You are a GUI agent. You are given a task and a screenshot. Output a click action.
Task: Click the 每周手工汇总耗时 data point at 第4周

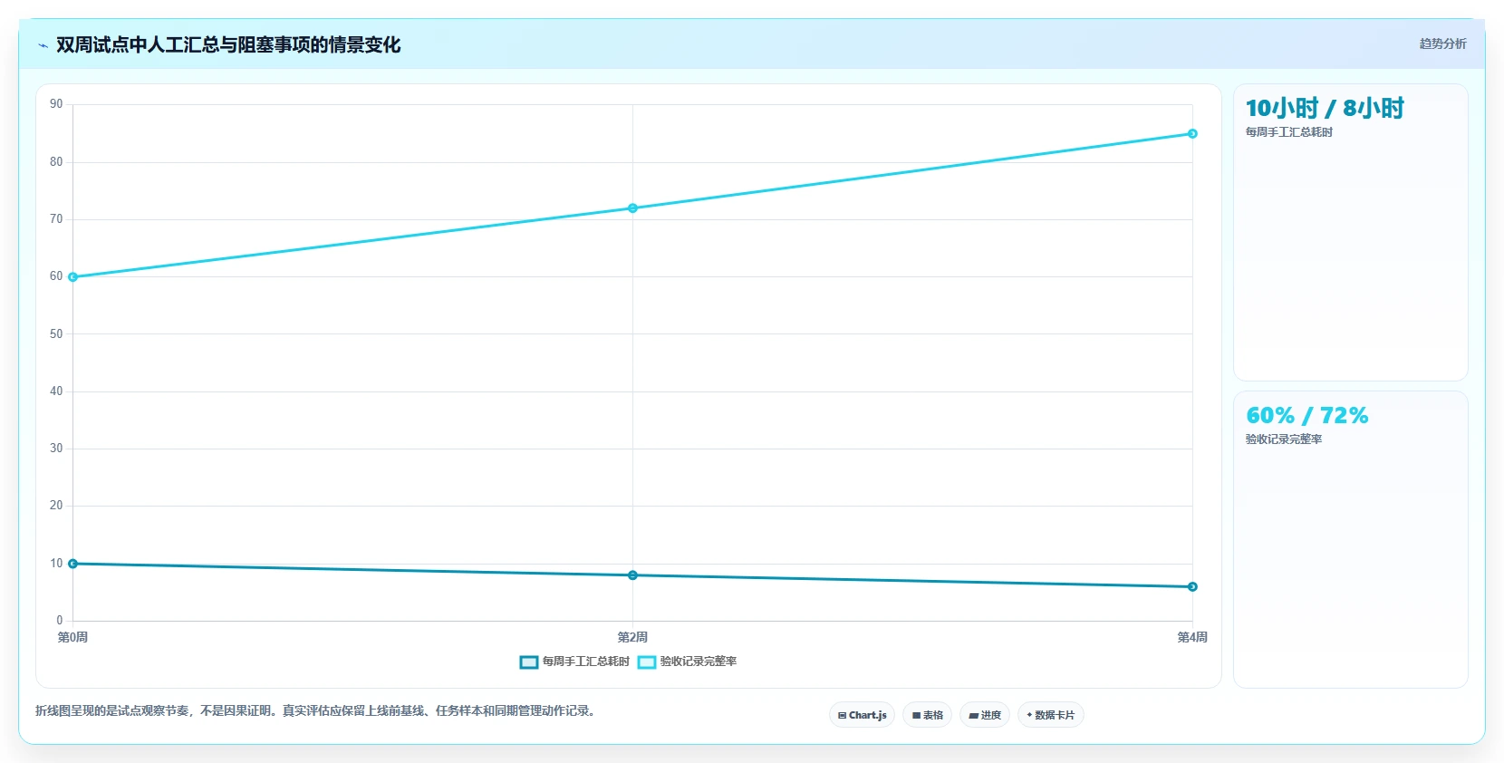coord(1192,587)
